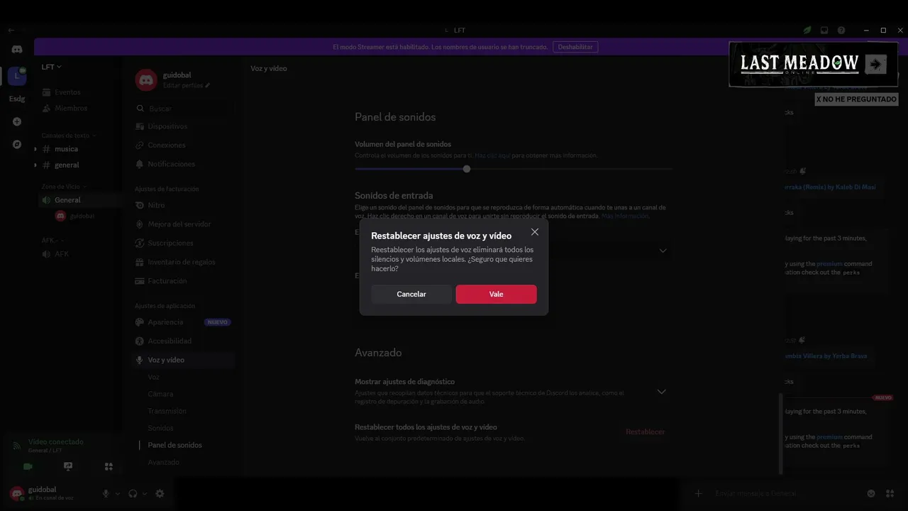Open Suscripciones settings
Image resolution: width=908 pixels, height=511 pixels.
(170, 243)
